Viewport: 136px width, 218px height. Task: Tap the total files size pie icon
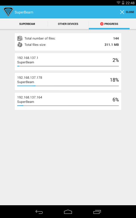tap(20, 45)
